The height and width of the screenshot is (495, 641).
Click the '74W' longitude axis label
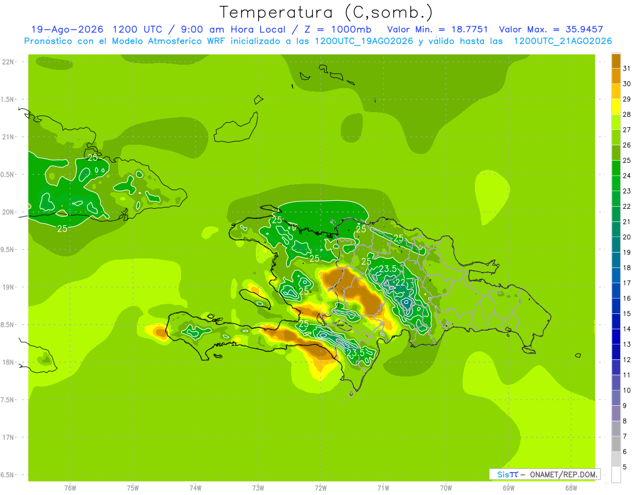[x=195, y=488]
